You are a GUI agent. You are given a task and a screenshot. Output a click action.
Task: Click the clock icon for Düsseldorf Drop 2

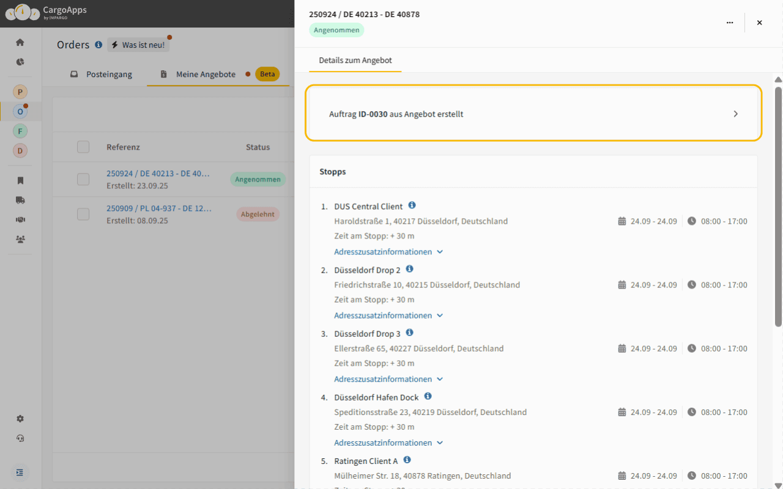(x=691, y=284)
